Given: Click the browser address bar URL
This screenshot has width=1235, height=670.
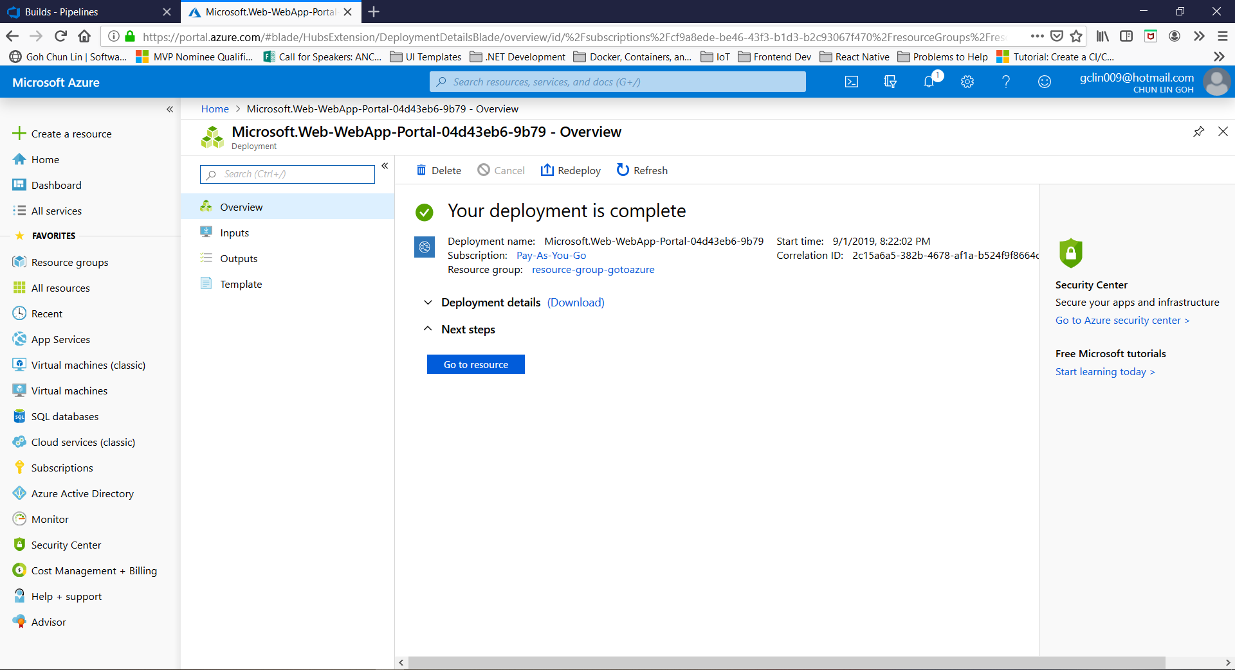Looking at the screenshot, I should coord(572,37).
